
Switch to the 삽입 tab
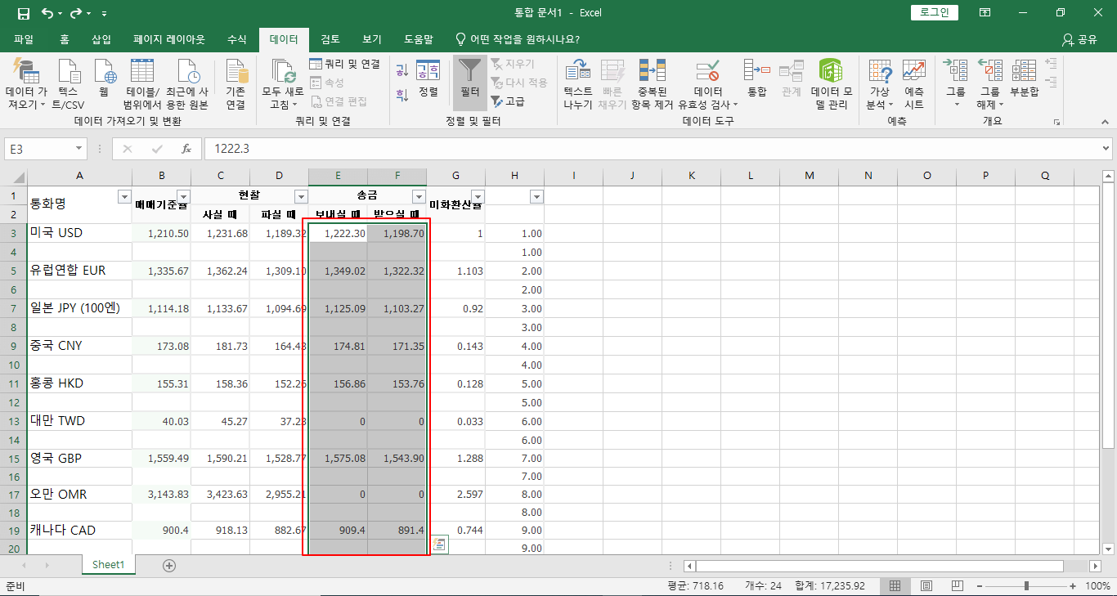[101, 39]
